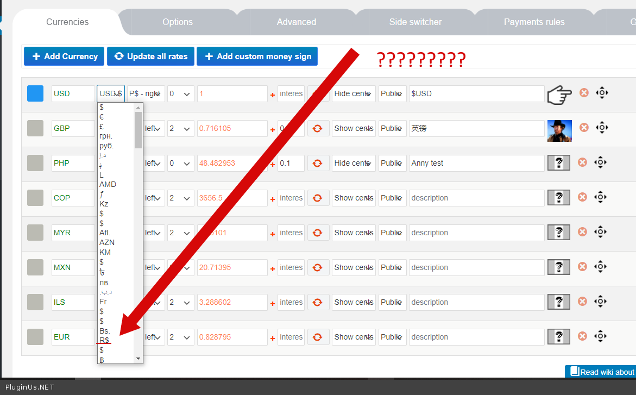Delete the COP currency row

tap(582, 197)
